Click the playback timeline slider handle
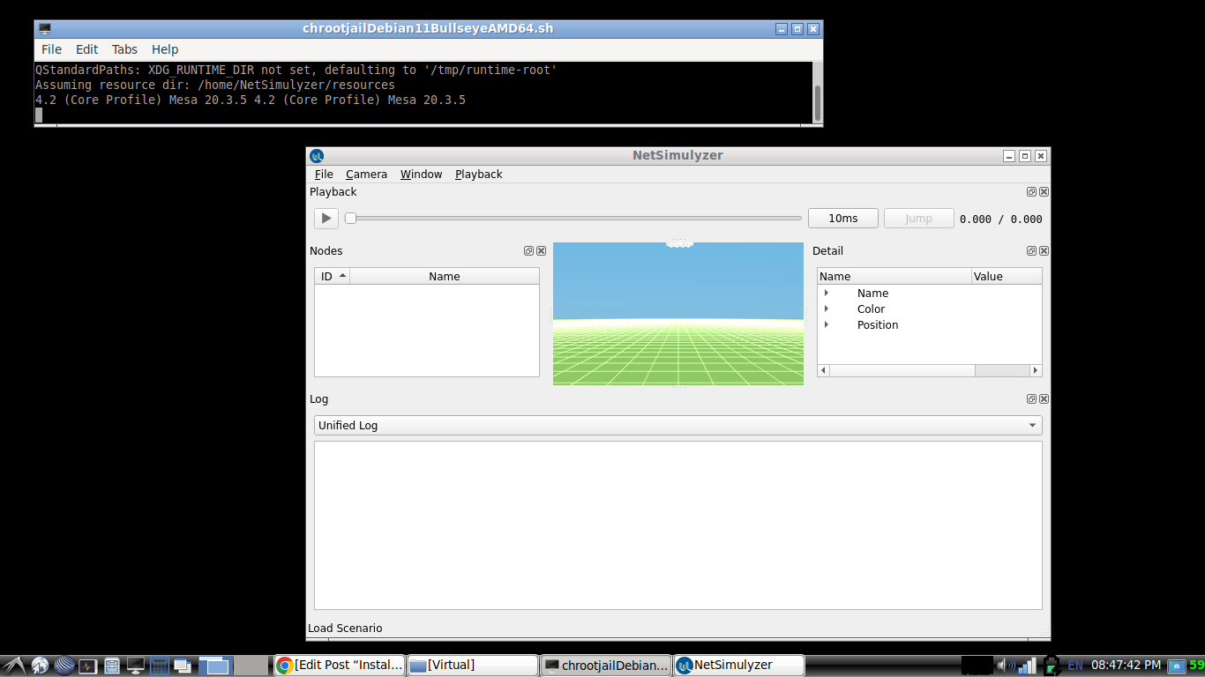Image resolution: width=1205 pixels, height=677 pixels. click(350, 218)
